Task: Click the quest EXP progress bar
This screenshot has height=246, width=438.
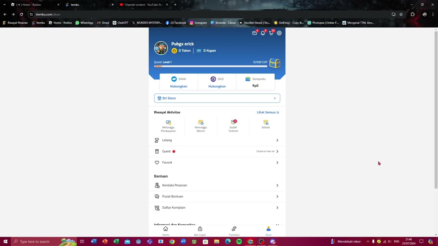Action: click(210, 66)
